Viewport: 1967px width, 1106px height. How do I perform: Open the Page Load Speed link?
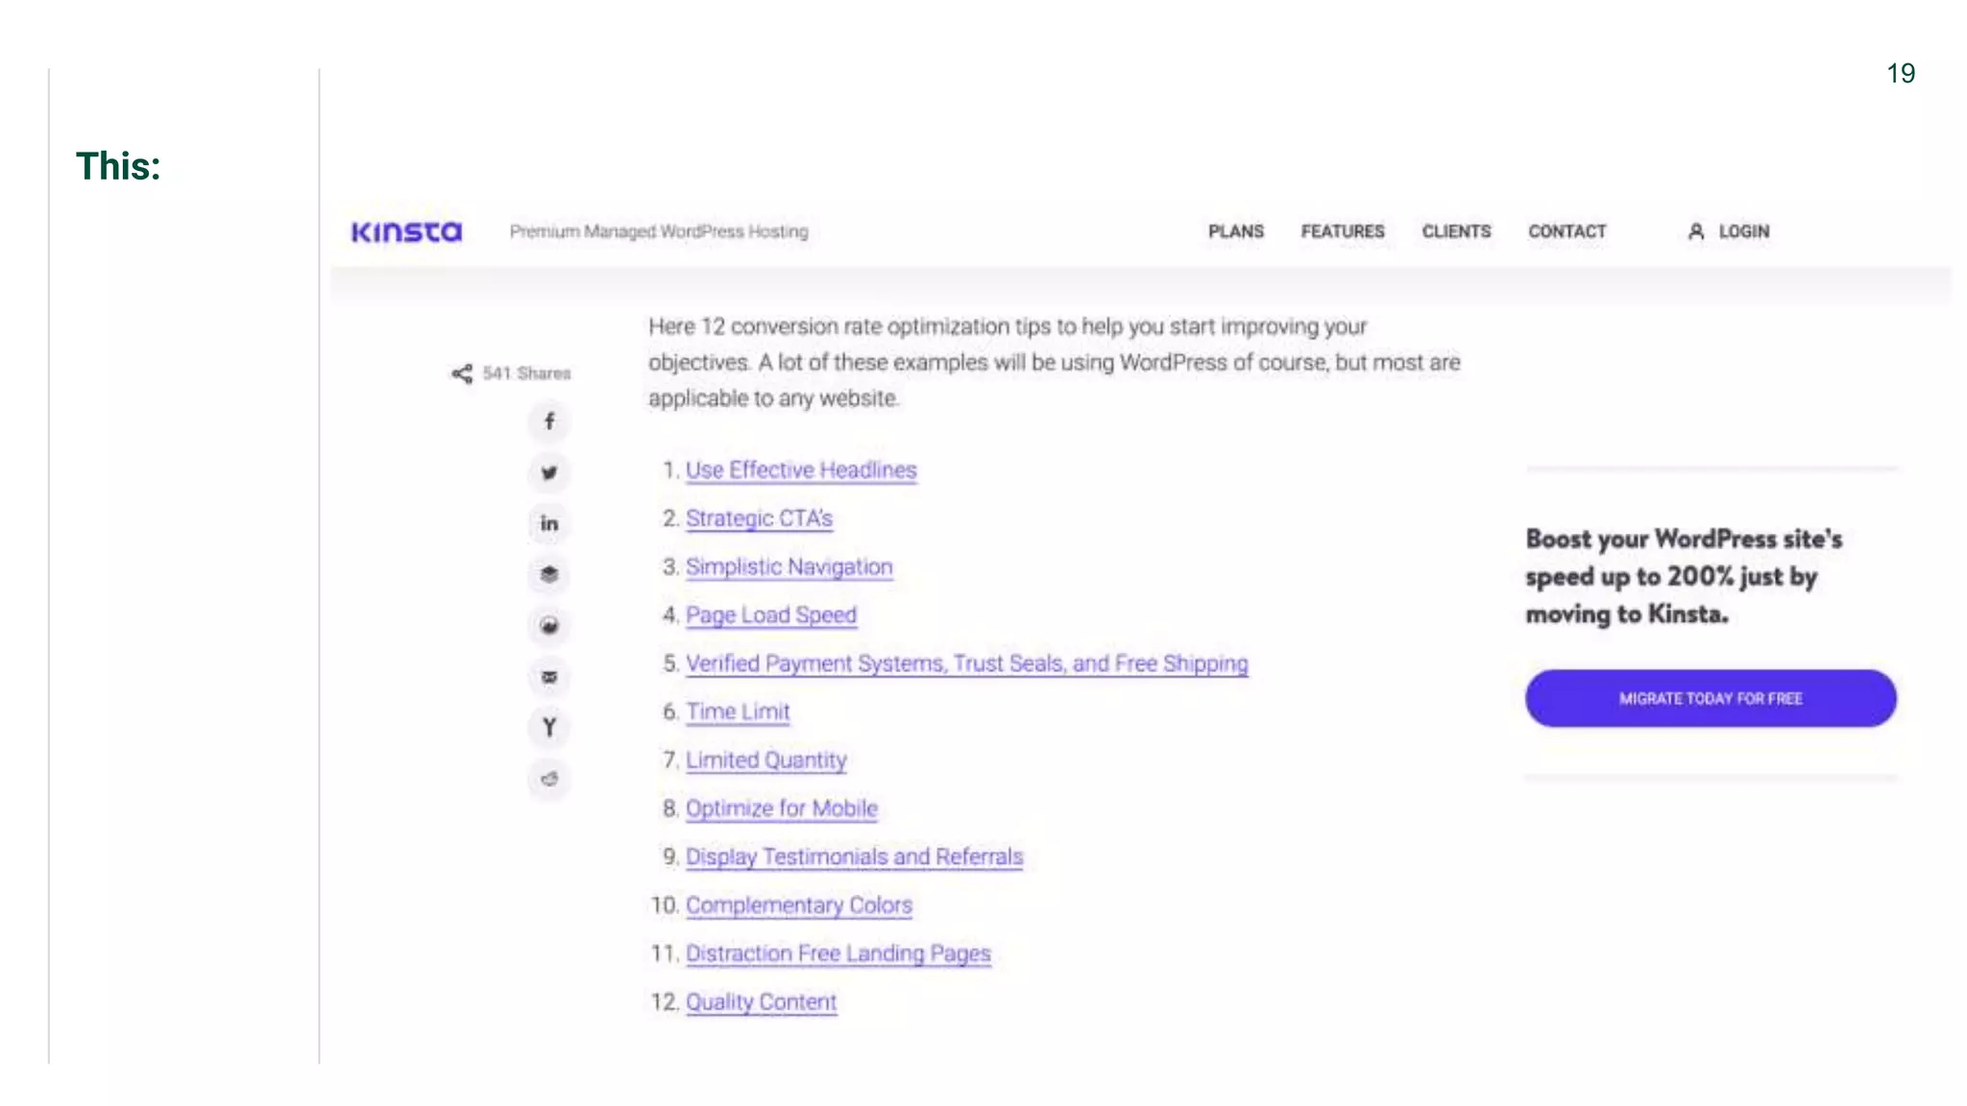(x=770, y=615)
